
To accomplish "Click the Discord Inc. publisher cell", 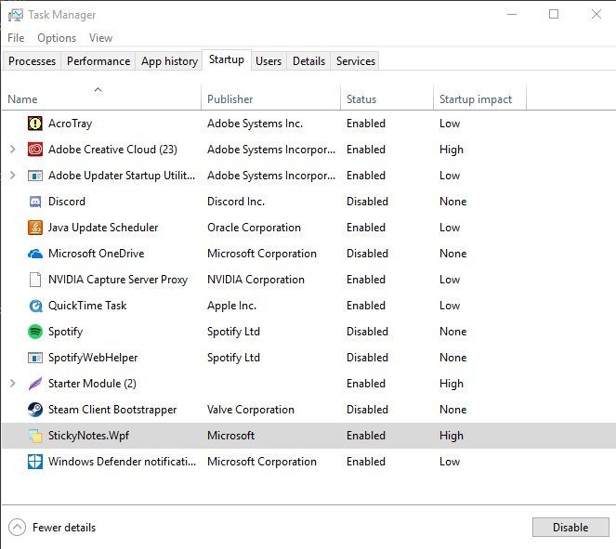I will 236,202.
